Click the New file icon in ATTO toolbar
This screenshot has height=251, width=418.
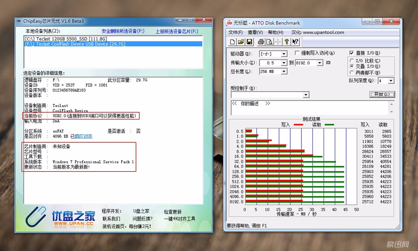tap(232, 42)
